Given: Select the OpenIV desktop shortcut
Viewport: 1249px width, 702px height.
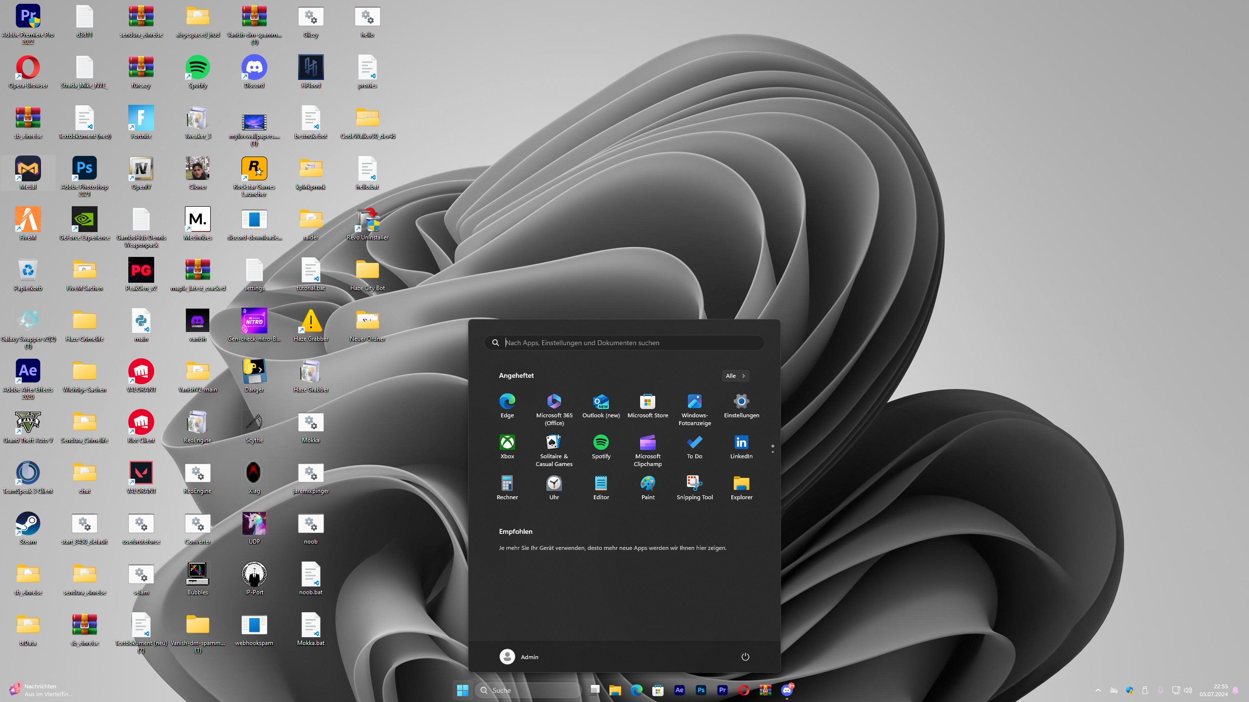Looking at the screenshot, I should 141,173.
